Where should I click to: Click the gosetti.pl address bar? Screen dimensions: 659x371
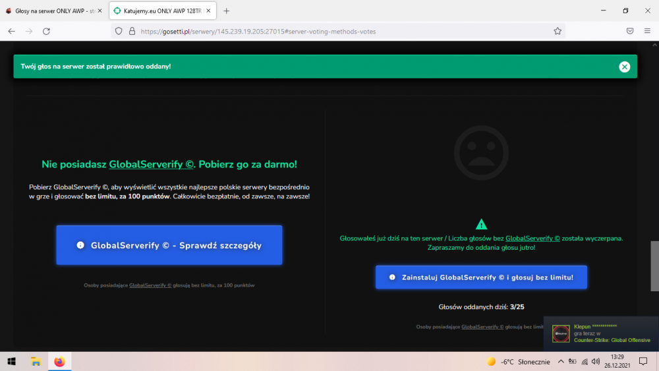[338, 32]
